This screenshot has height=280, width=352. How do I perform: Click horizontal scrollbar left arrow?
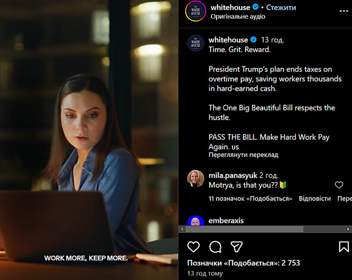click(x=182, y=229)
